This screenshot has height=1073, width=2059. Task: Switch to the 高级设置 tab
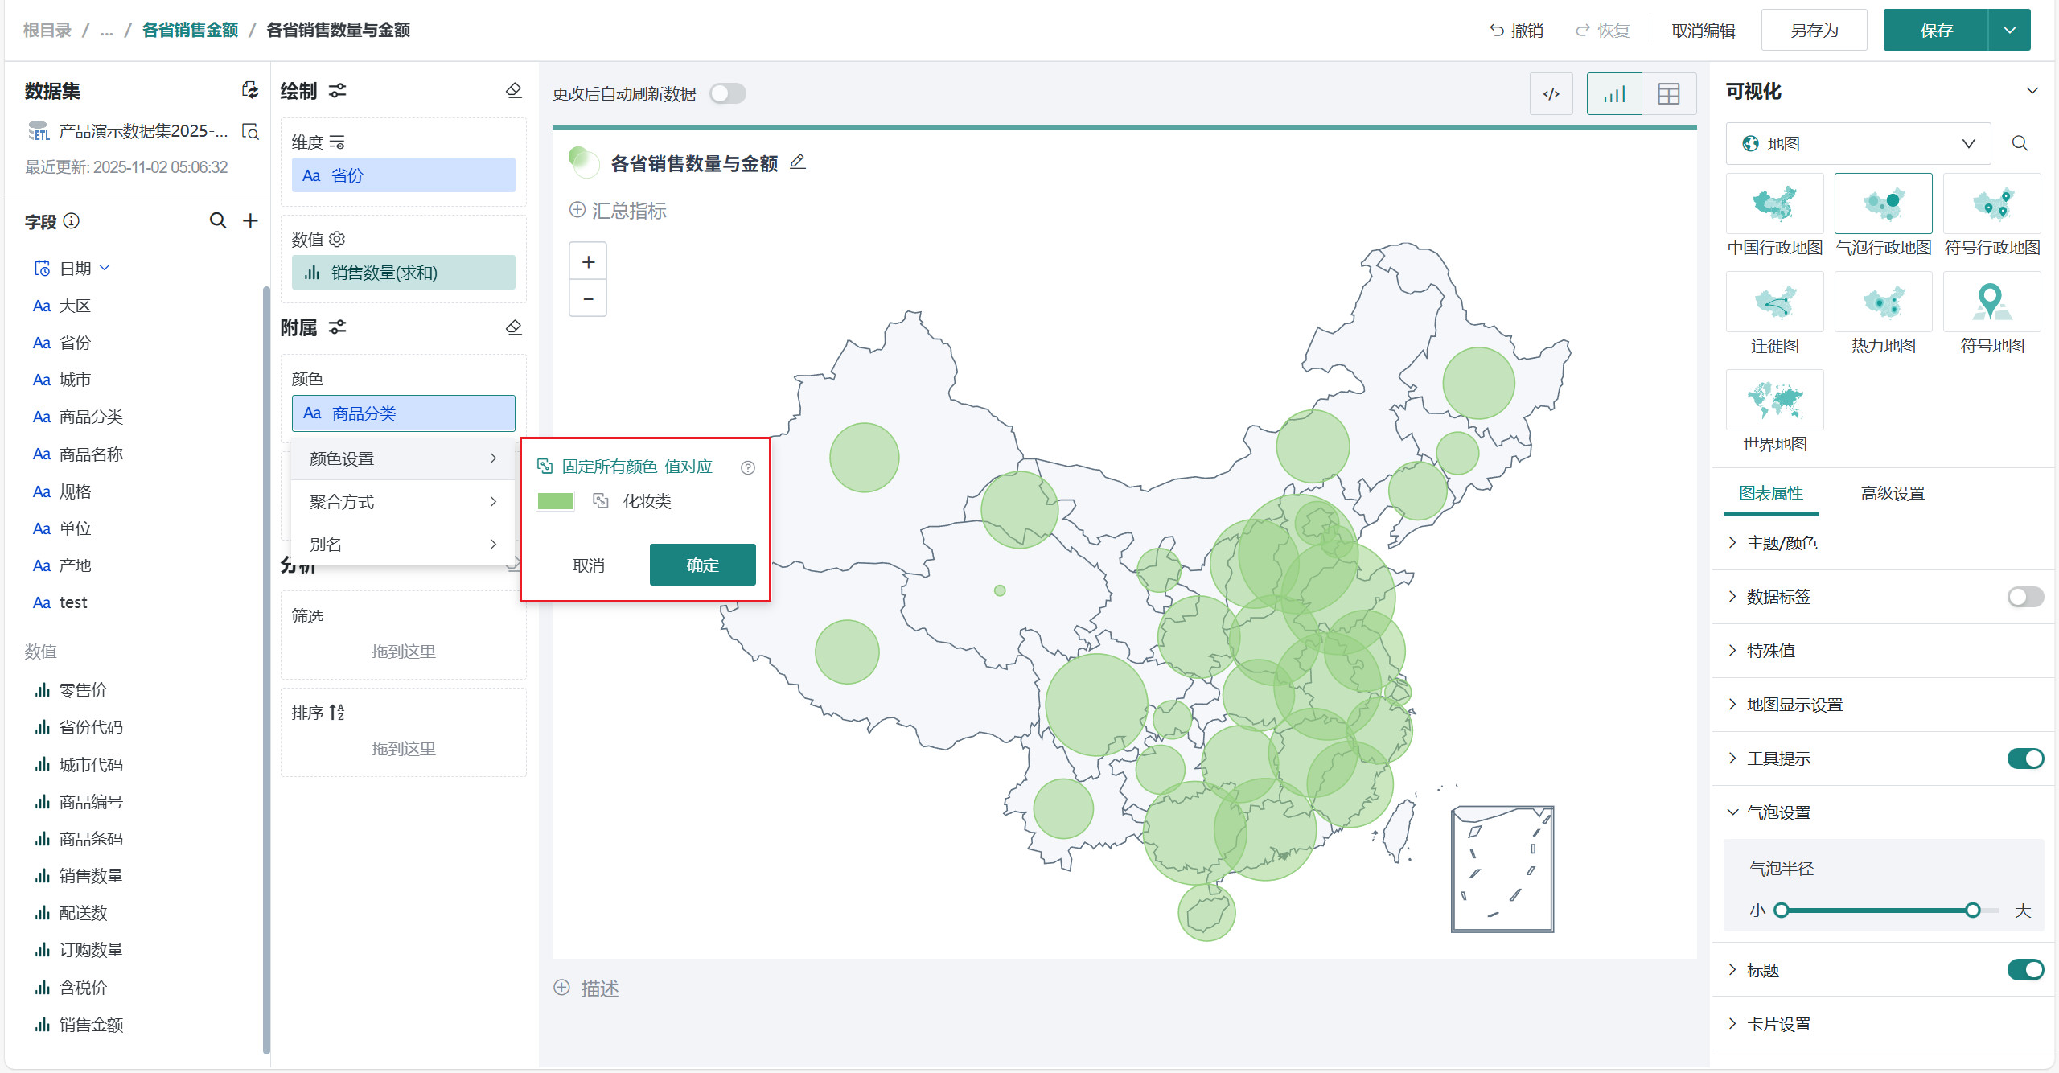click(1892, 493)
